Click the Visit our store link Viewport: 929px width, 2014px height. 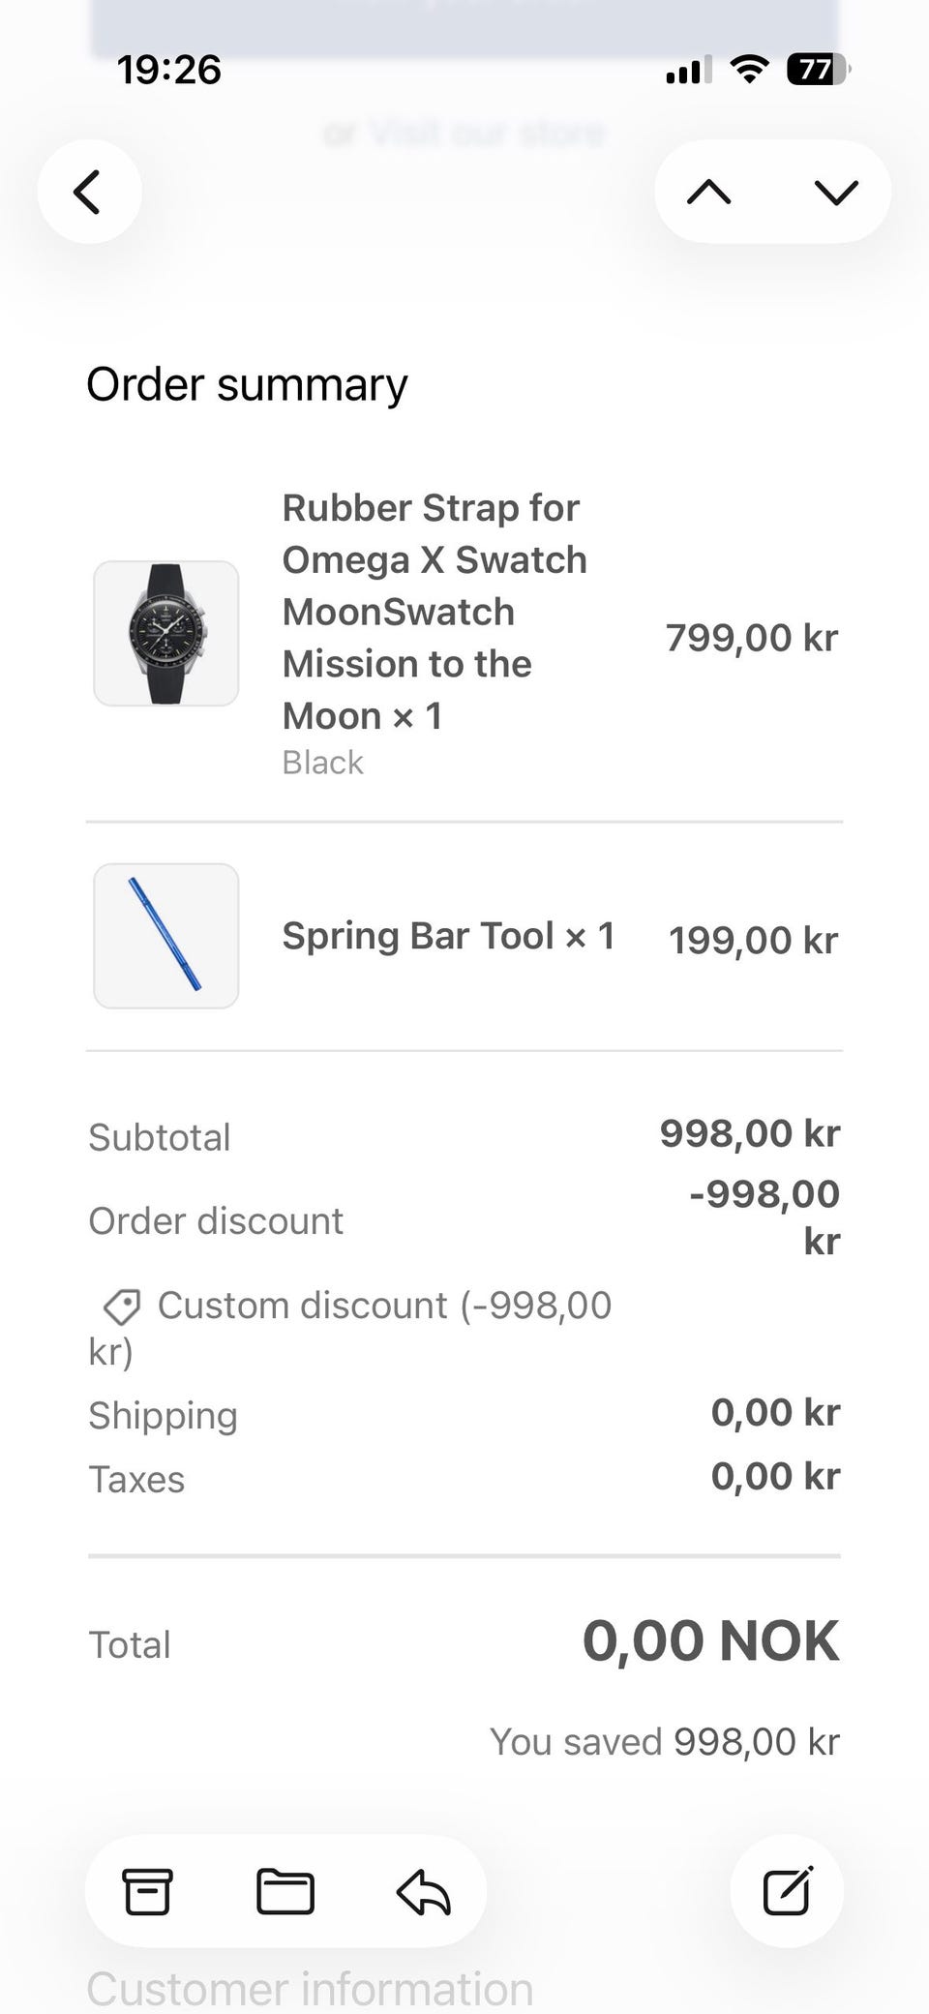[x=487, y=133]
